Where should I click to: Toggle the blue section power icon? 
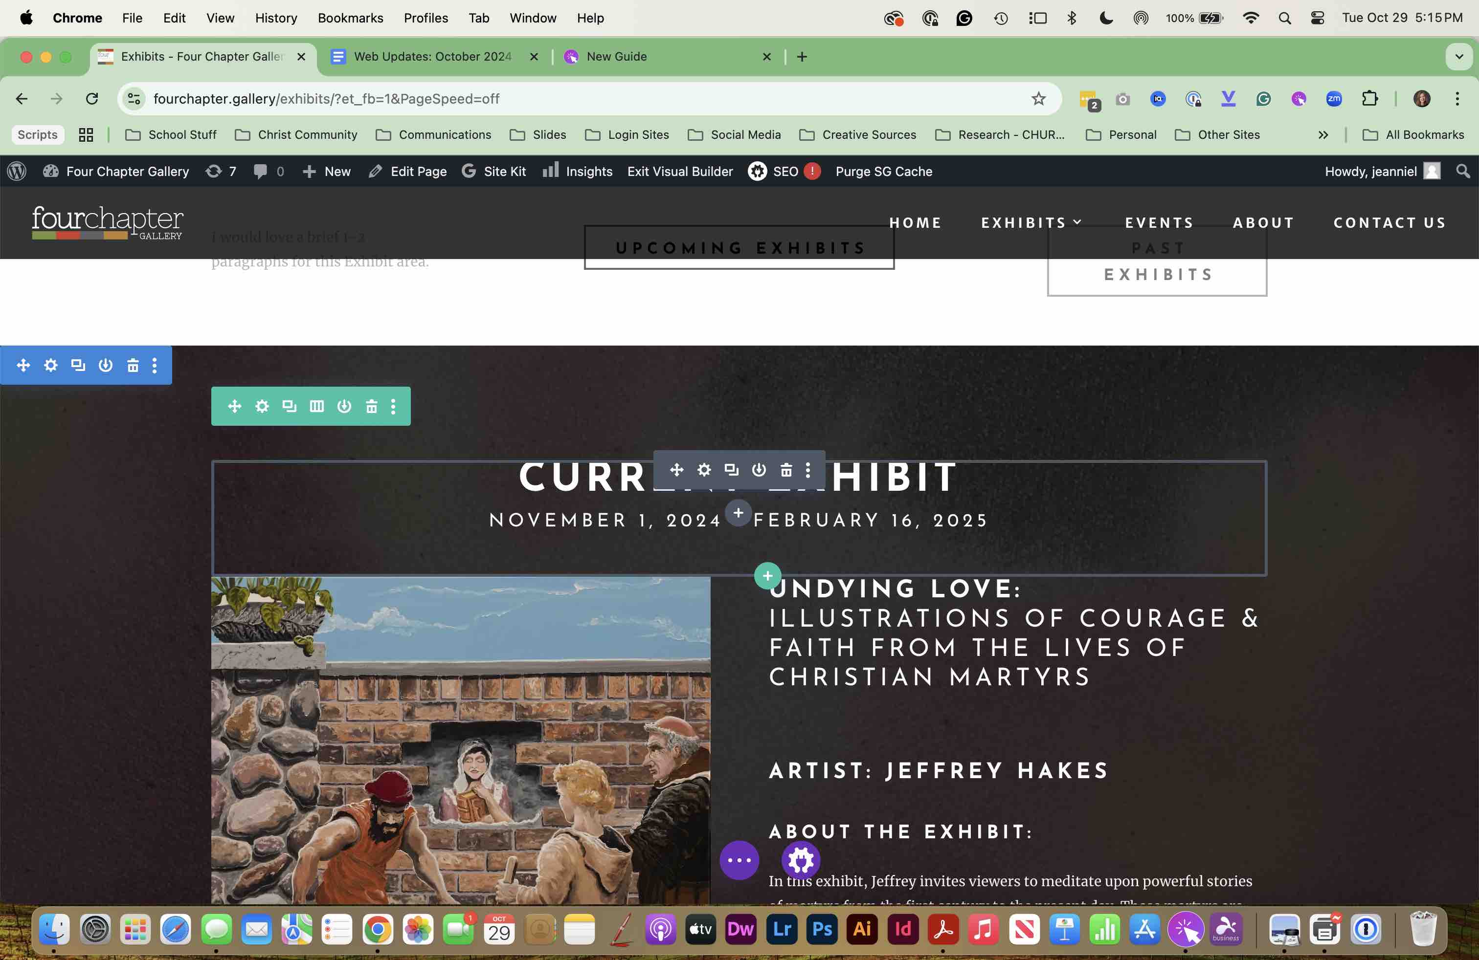(x=106, y=365)
